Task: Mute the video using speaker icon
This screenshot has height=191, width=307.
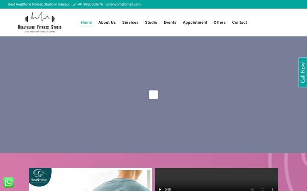Action: point(252,189)
